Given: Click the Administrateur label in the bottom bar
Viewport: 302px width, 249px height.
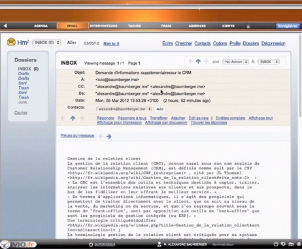Looking at the screenshot, I should coord(223,244).
